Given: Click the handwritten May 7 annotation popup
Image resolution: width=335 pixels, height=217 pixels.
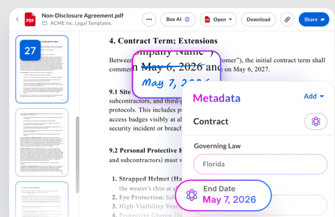Looking at the screenshot, I should (177, 74).
